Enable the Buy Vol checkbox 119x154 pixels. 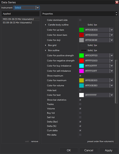pos(80,113)
